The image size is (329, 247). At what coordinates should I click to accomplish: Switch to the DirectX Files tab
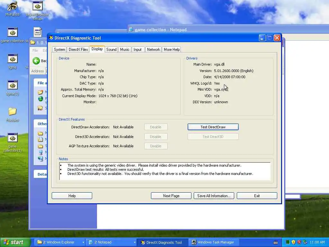point(78,50)
